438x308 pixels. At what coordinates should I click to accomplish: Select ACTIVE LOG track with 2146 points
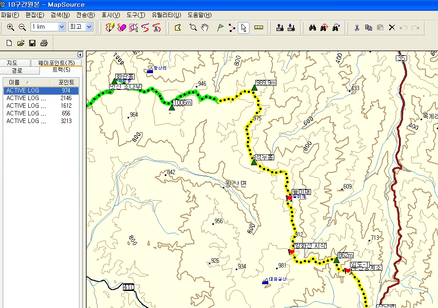pos(41,98)
